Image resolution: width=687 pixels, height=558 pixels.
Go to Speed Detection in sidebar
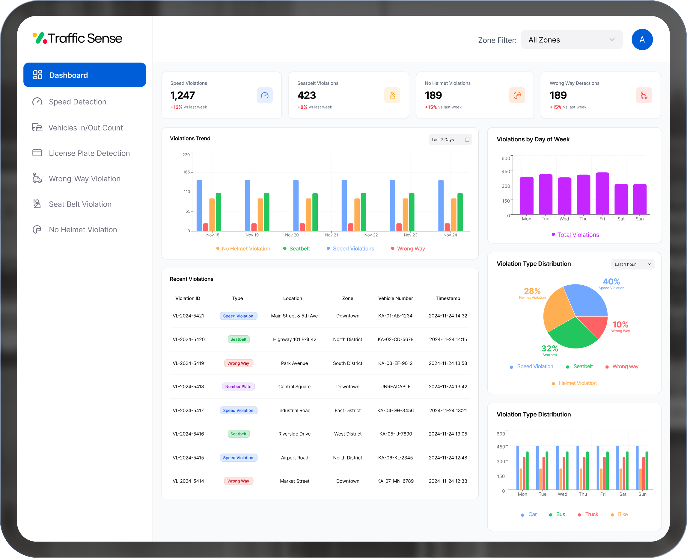(x=77, y=101)
